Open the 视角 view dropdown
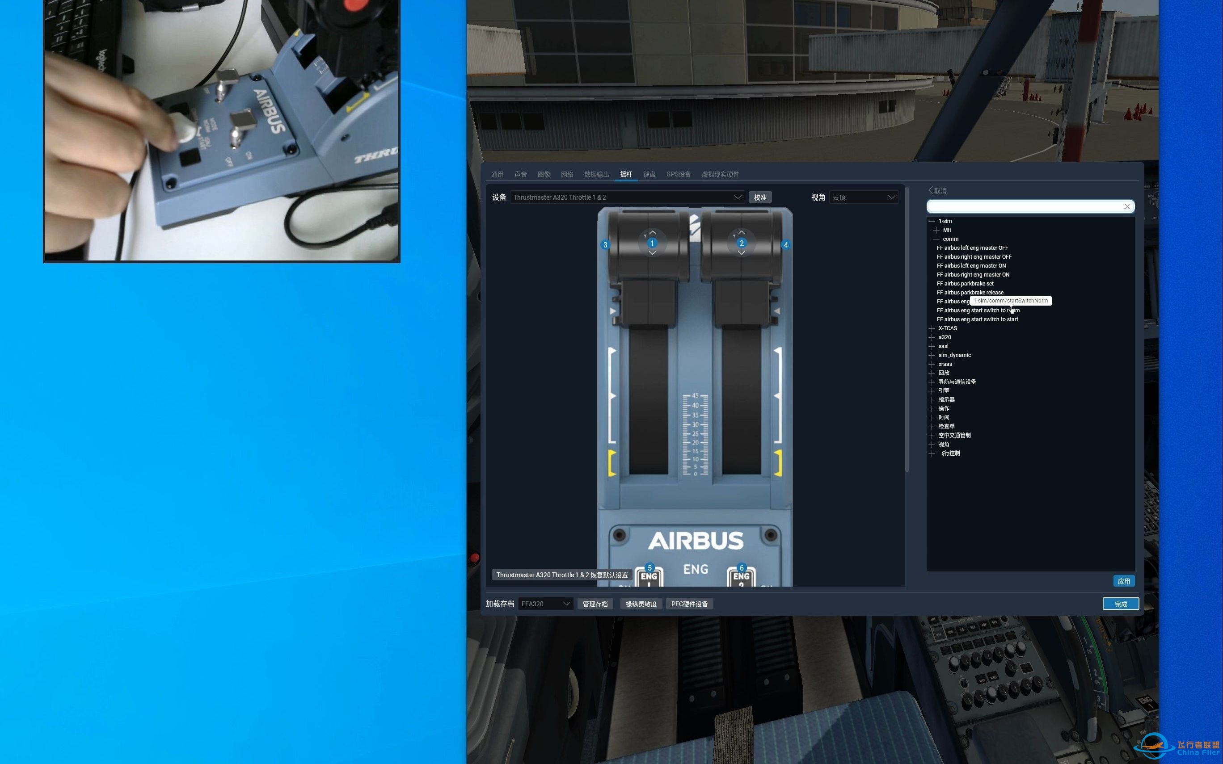The height and width of the screenshot is (764, 1223). coord(864,197)
